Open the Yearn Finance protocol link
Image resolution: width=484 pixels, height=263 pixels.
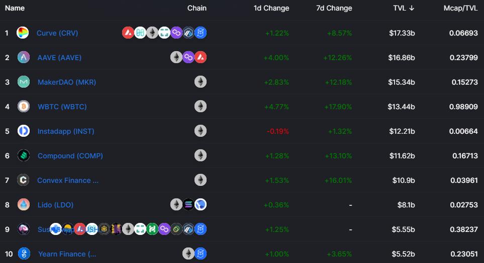click(67, 254)
